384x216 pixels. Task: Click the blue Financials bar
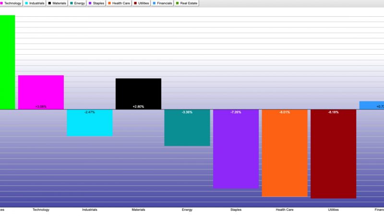pyautogui.click(x=372, y=105)
